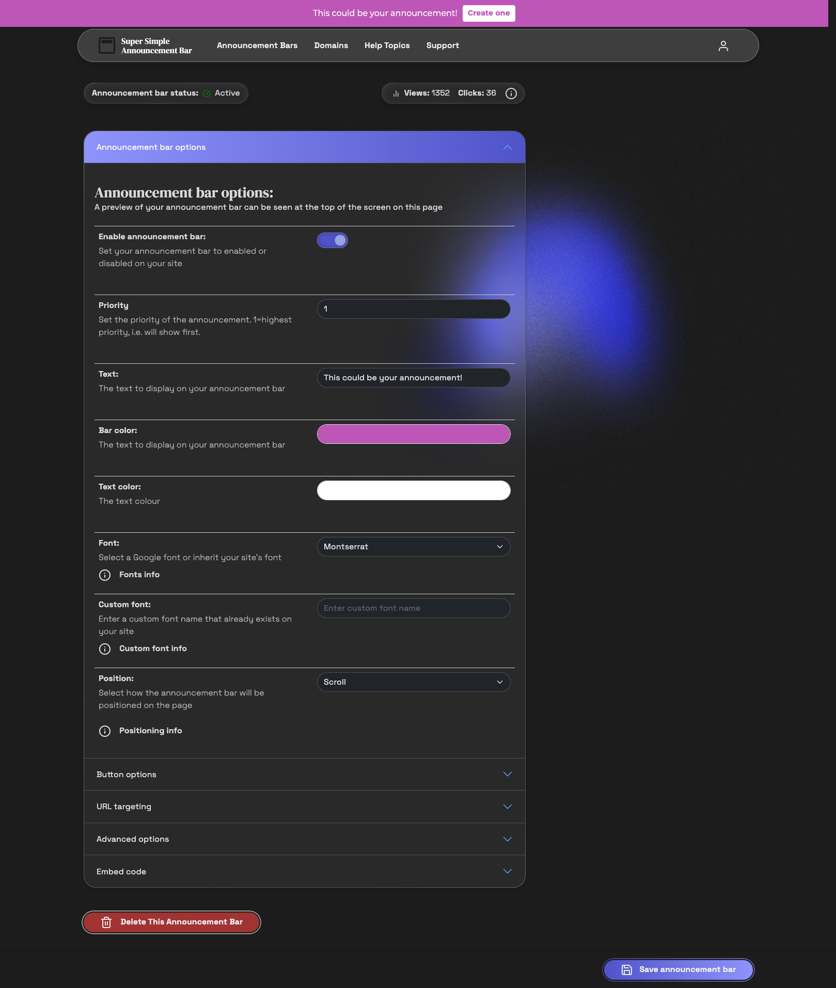Select Help Topics in the navigation
The height and width of the screenshot is (988, 836).
point(387,45)
